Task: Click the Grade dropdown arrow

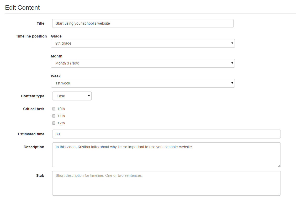Action: 232,43
